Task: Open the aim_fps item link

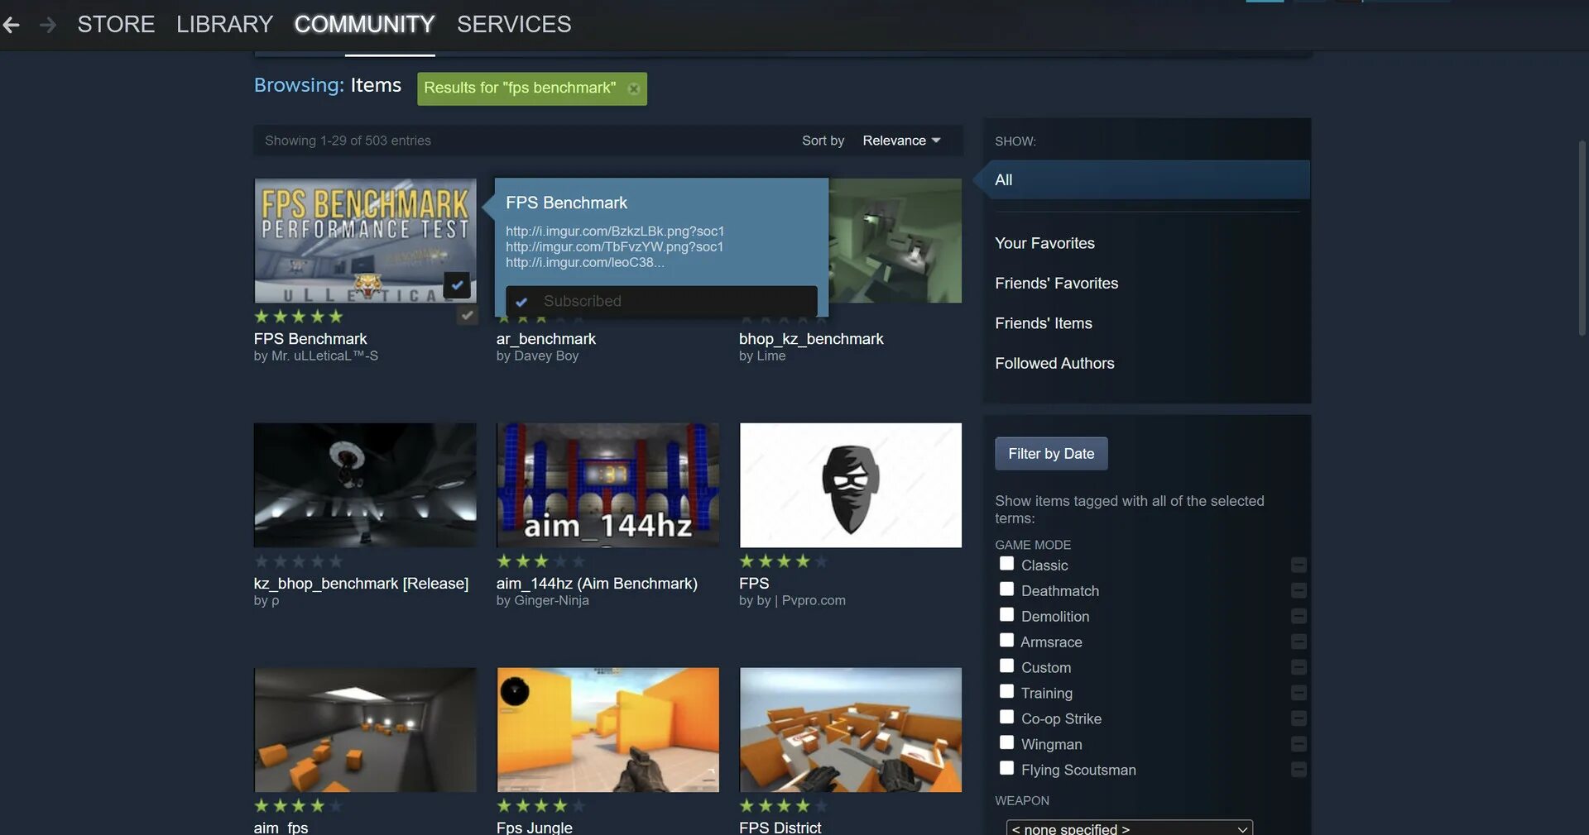Action: [281, 827]
